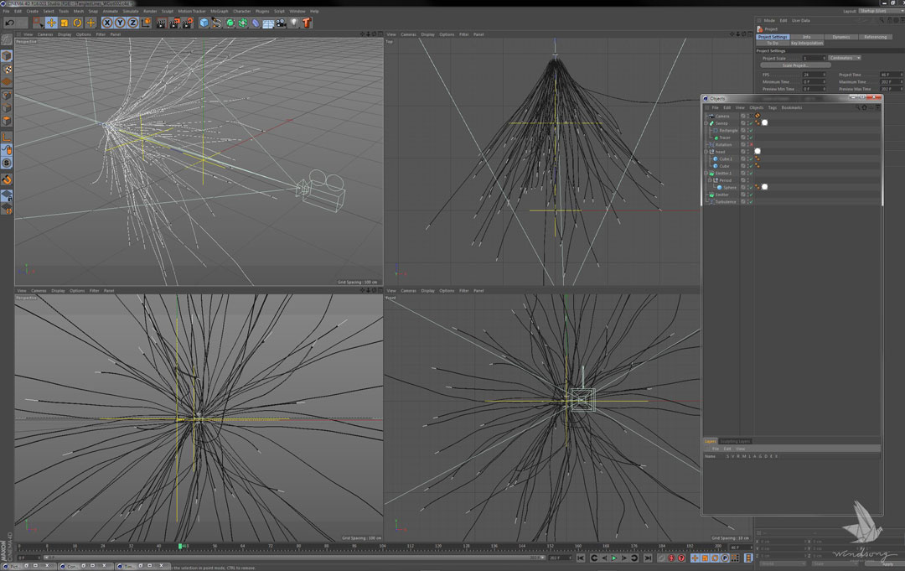The image size is (905, 571).
Task: Open the Centimeters unit dropdown
Action: (846, 58)
